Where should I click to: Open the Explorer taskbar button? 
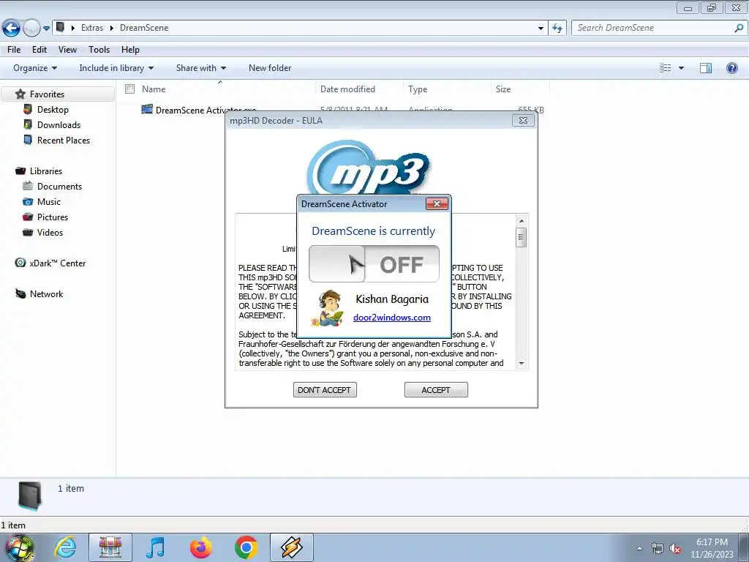[110, 547]
